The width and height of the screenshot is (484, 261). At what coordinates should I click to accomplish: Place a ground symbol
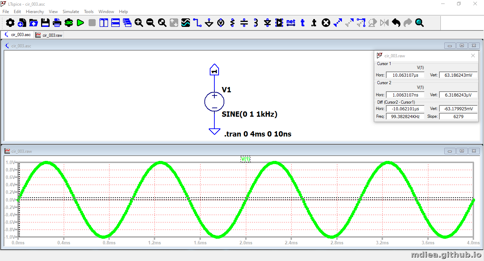pyautogui.click(x=209, y=23)
